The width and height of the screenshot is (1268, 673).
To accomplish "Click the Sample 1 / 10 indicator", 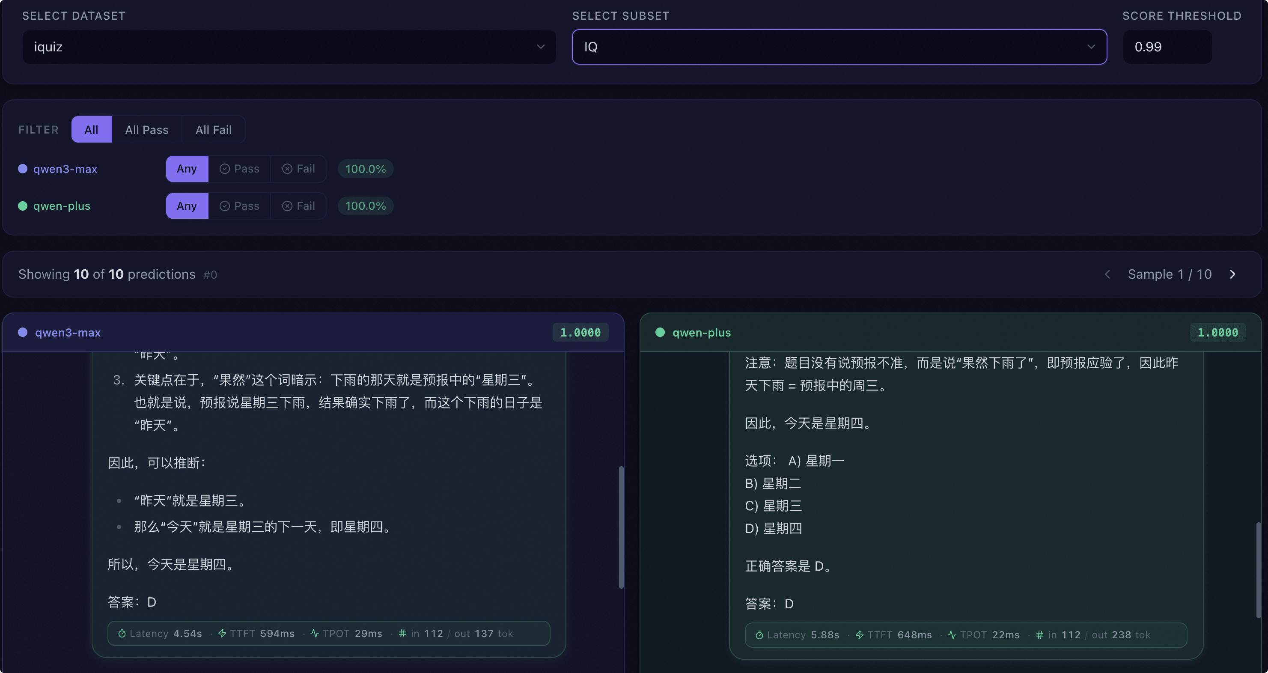I will pyautogui.click(x=1170, y=274).
